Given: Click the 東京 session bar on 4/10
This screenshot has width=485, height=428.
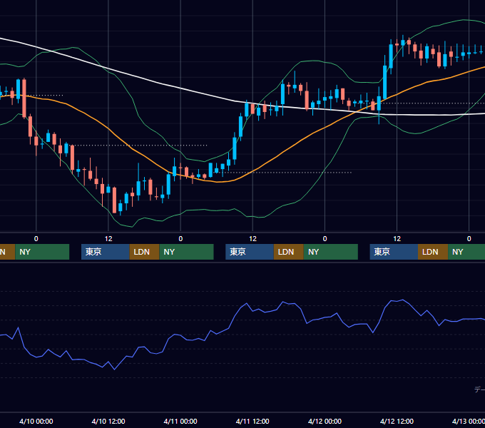Looking at the screenshot, I should [x=105, y=252].
